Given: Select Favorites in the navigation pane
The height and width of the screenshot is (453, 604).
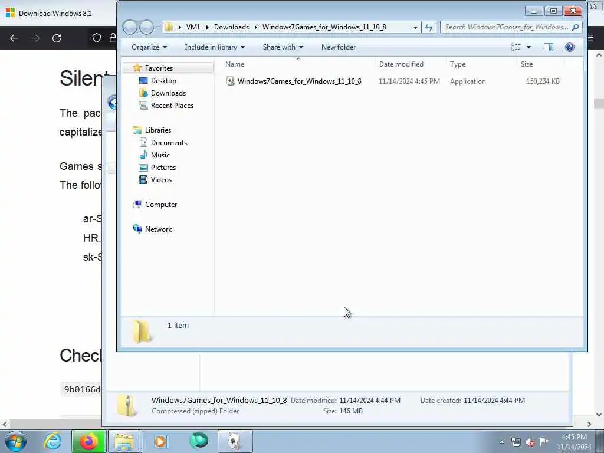Looking at the screenshot, I should (159, 68).
